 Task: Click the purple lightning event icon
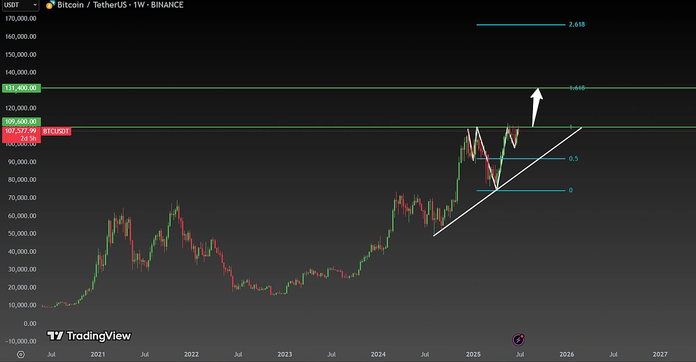click(x=520, y=339)
